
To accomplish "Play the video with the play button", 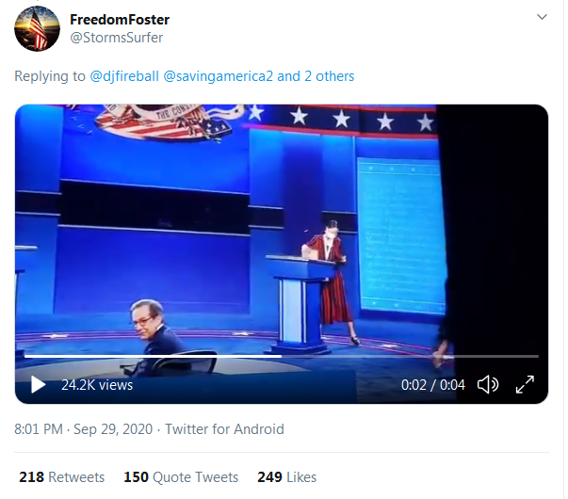I will 39,384.
